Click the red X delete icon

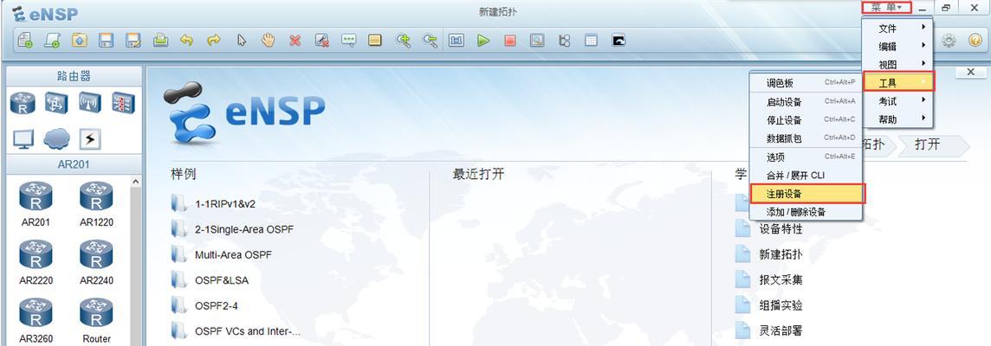tap(295, 41)
